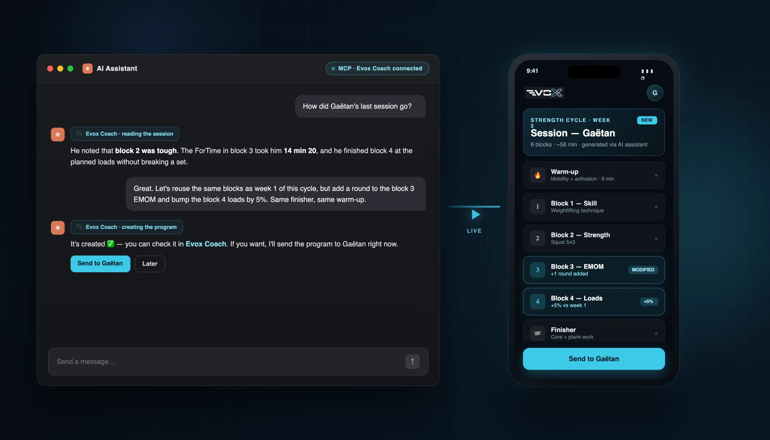The height and width of the screenshot is (440, 770).
Task: Click the up-arrow send message icon
Action: point(412,362)
